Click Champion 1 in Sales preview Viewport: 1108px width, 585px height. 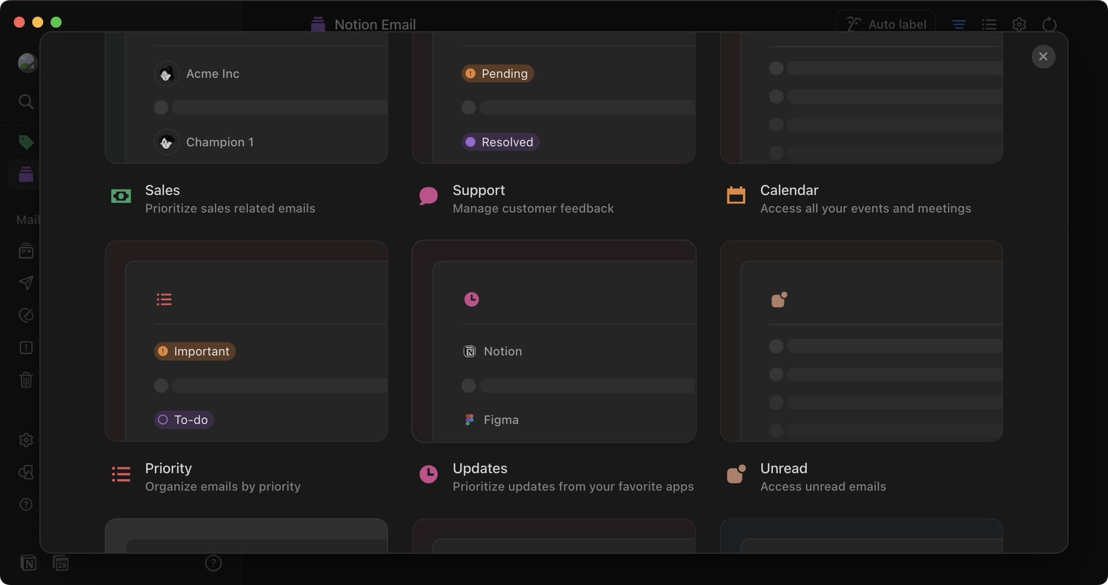pyautogui.click(x=204, y=142)
